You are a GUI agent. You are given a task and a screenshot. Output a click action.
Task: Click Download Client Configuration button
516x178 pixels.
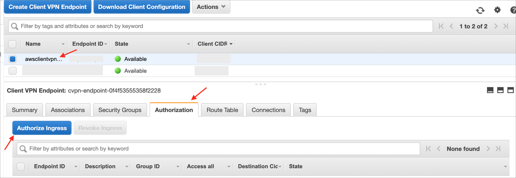pos(141,7)
